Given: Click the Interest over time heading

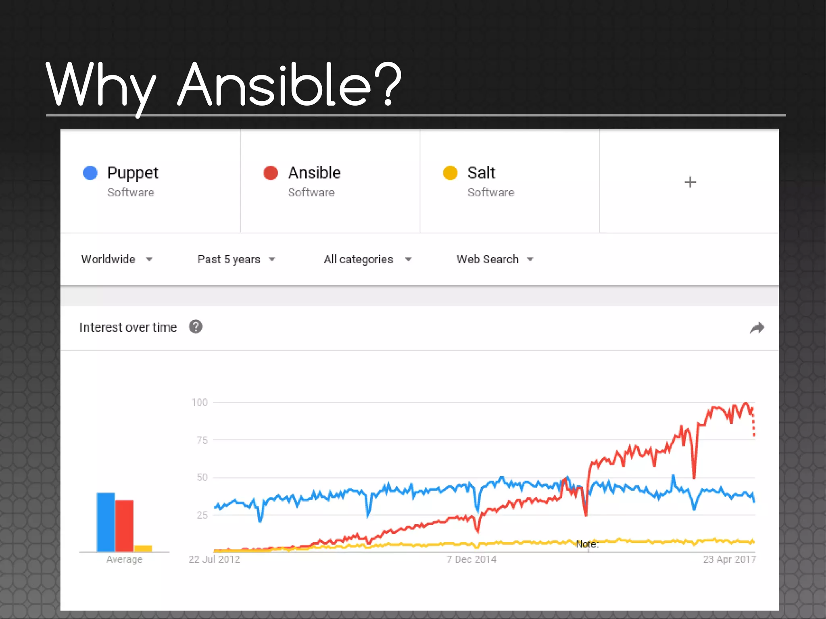Looking at the screenshot, I should [x=128, y=327].
